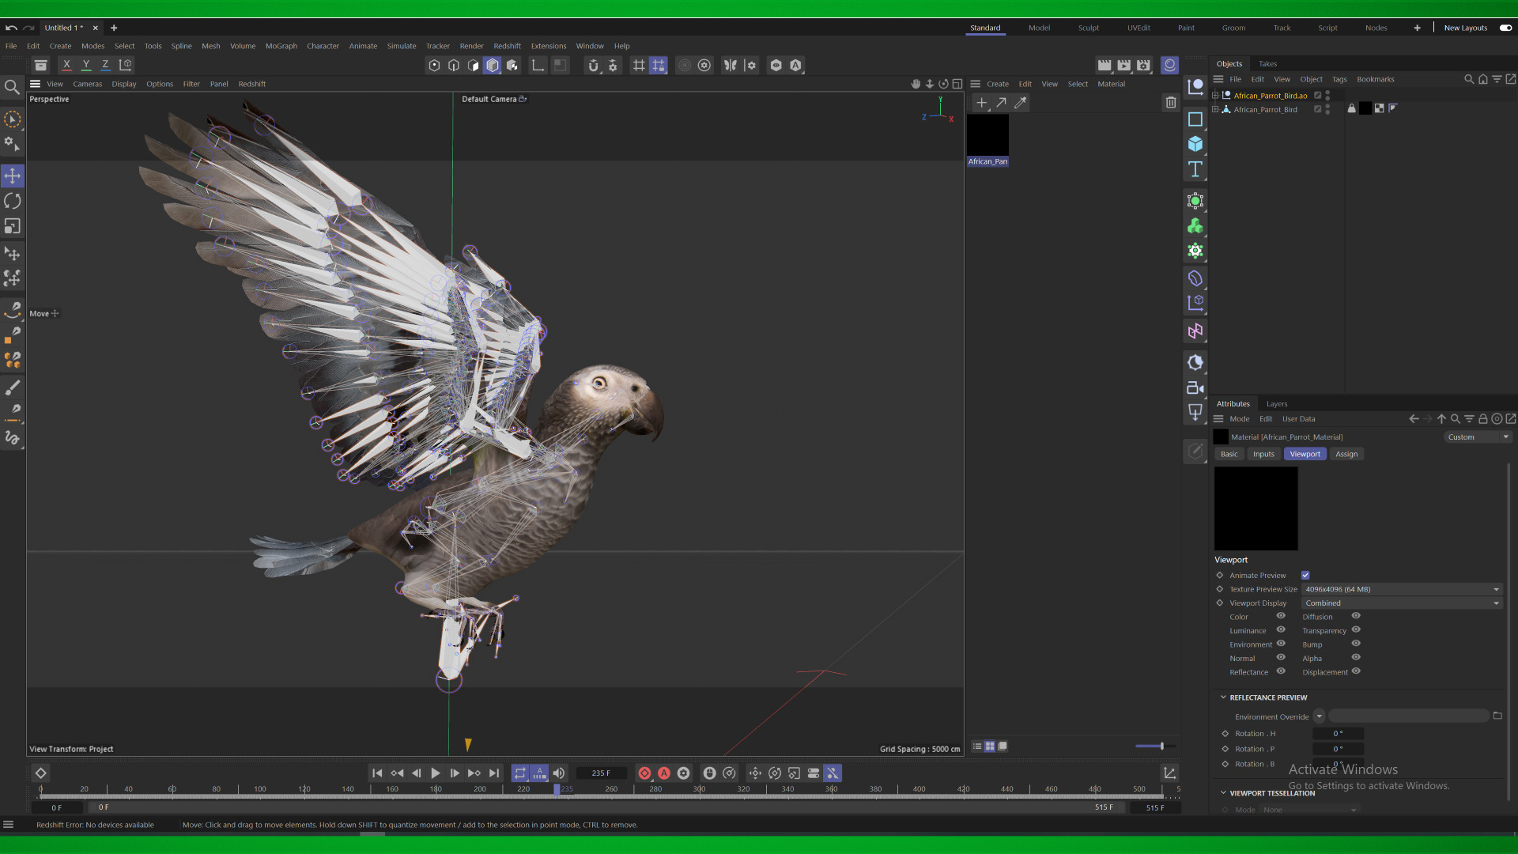Click the black material preview swatch
This screenshot has height=854, width=1518.
coord(1256,508)
